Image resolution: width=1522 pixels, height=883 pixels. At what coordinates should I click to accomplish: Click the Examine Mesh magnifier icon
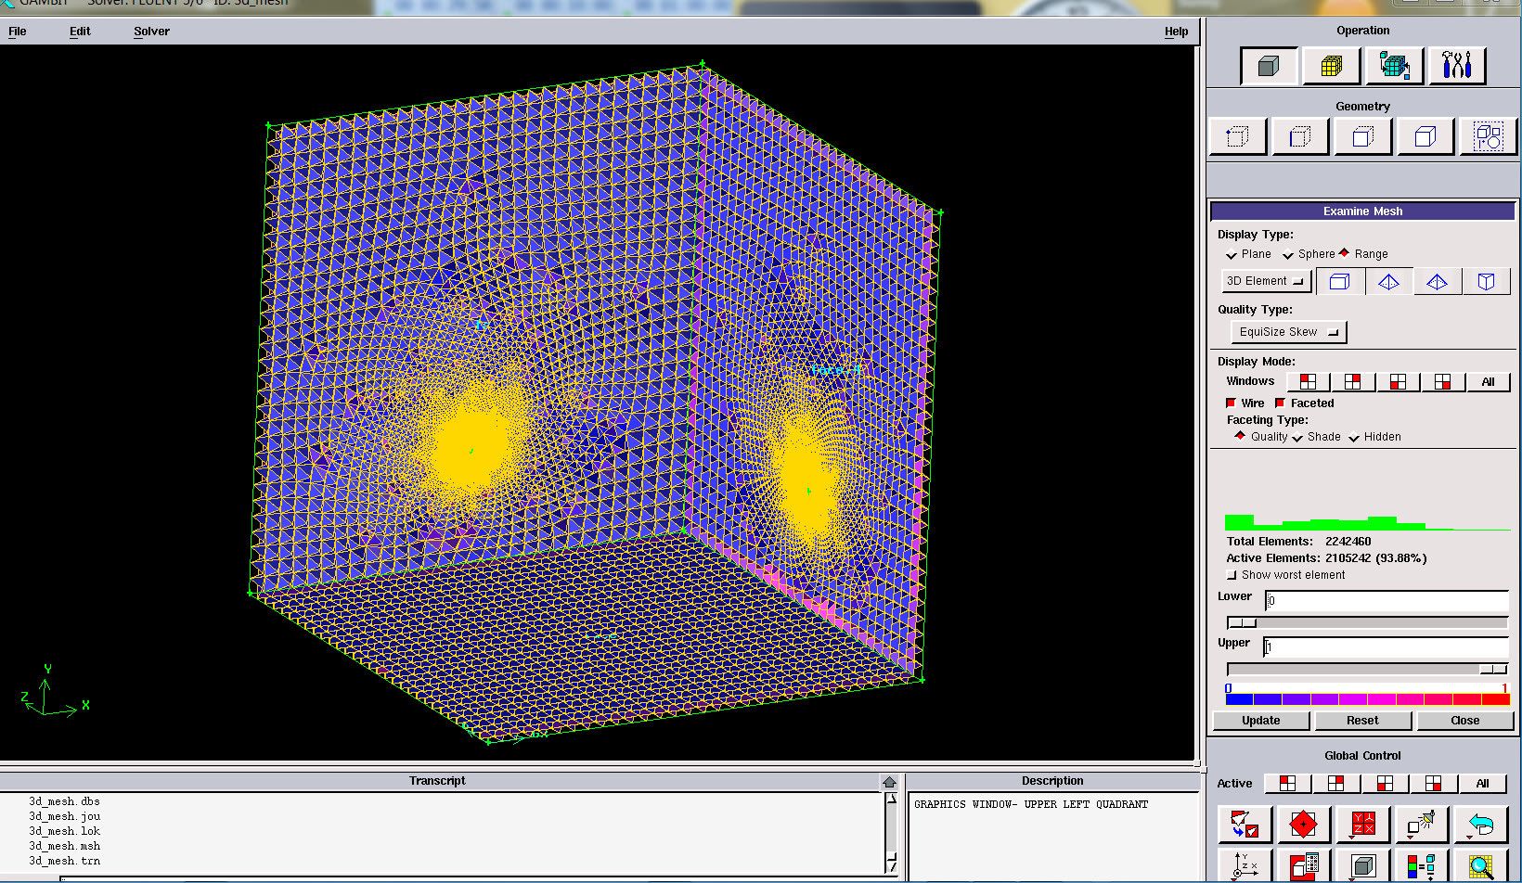(x=1481, y=867)
